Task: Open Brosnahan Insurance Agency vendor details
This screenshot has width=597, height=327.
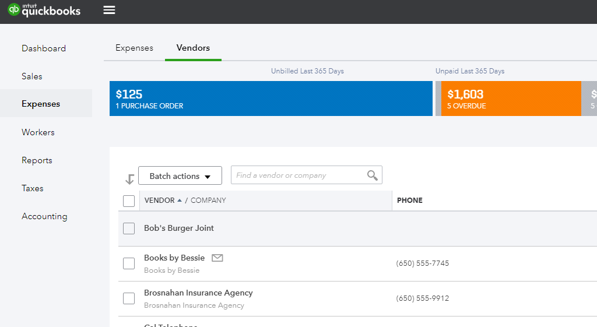Action: pyautogui.click(x=198, y=293)
